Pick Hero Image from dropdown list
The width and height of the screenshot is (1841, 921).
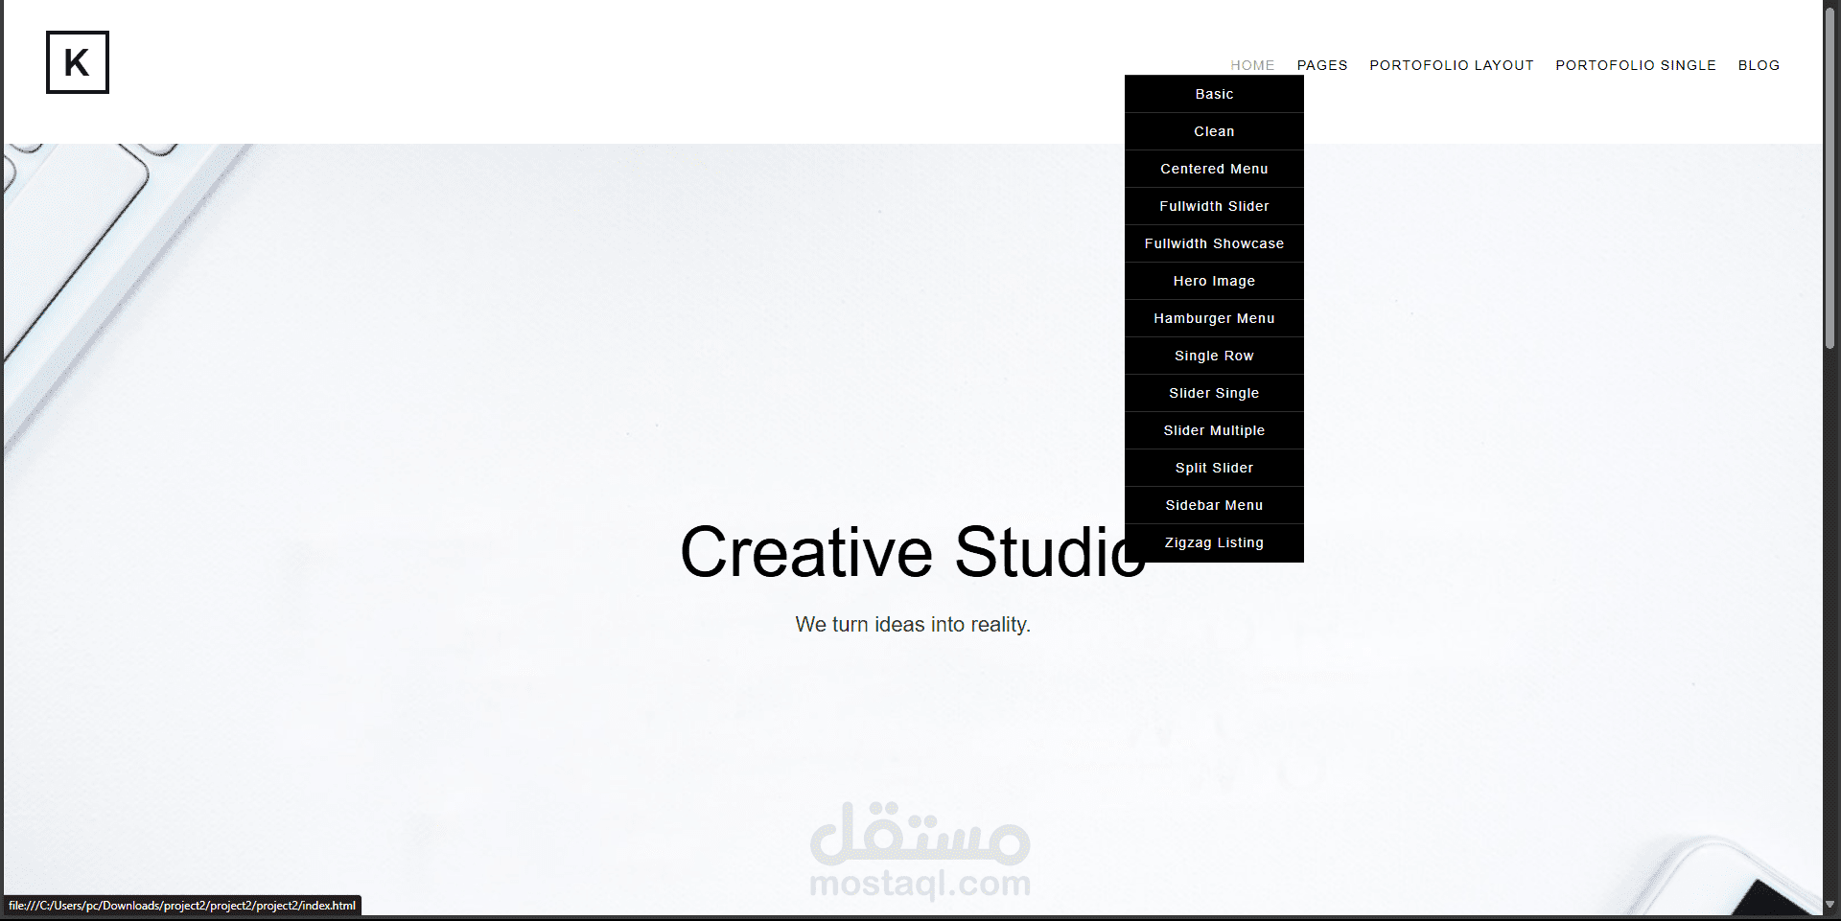tap(1214, 281)
